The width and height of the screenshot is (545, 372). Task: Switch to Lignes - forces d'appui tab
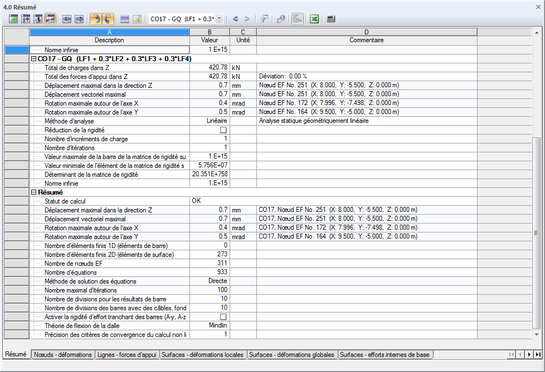click(x=127, y=355)
